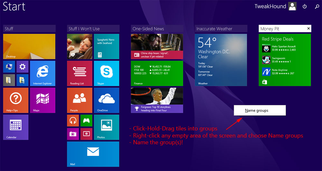Open the Desktop tile
Screen dimensions: 322x171
pos(29,46)
